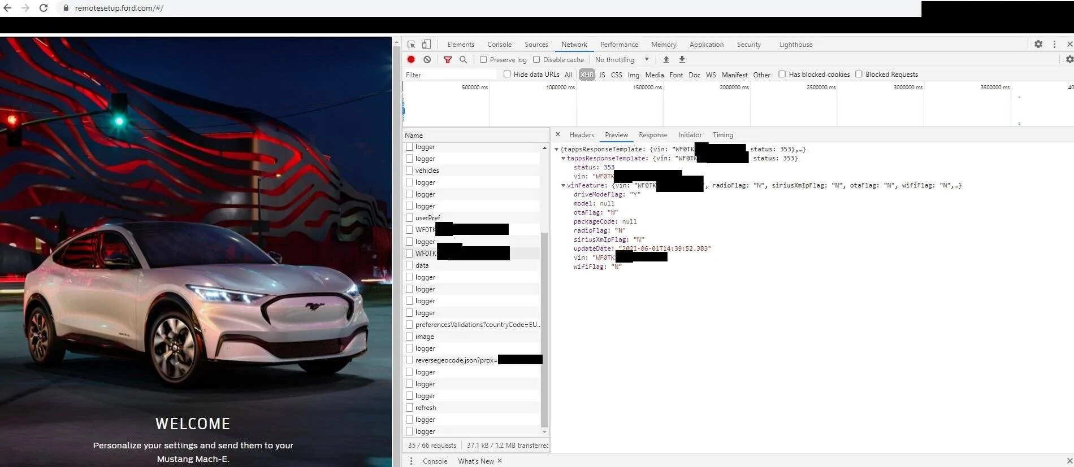
Task: Click the Name column header
Action: tap(475, 135)
